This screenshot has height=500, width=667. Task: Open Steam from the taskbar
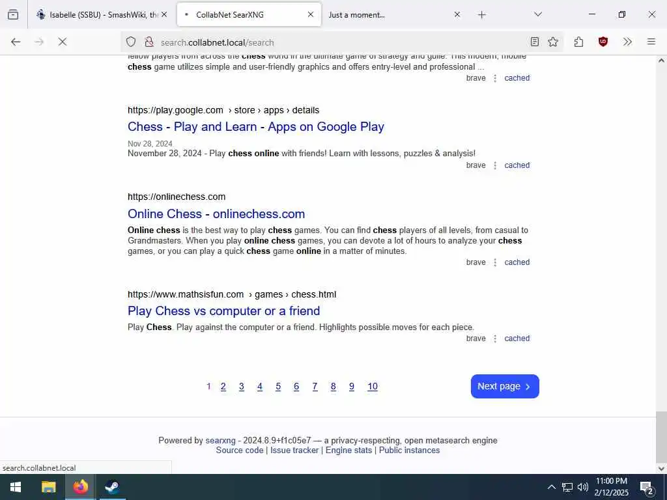click(112, 487)
